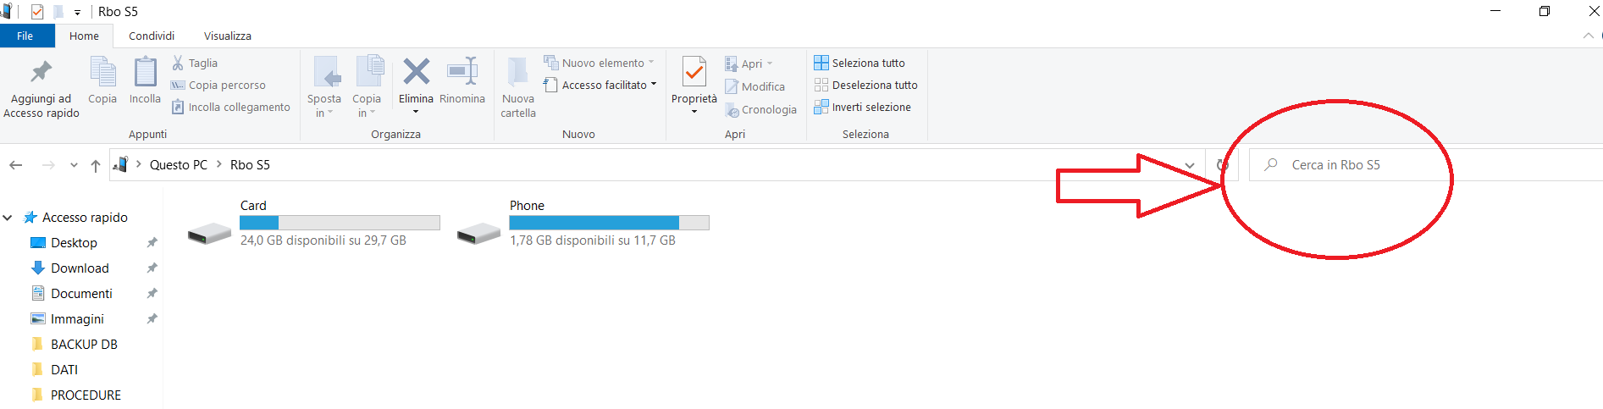Click the back arrow navigation button

coord(15,165)
